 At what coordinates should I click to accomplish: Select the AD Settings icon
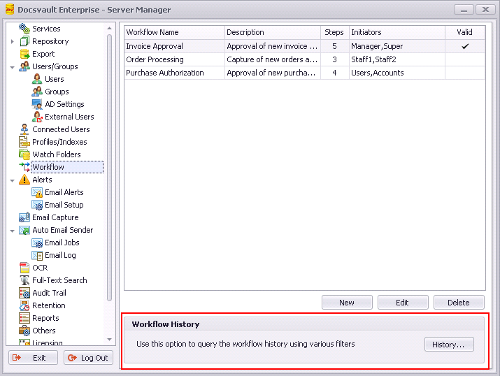coord(37,104)
